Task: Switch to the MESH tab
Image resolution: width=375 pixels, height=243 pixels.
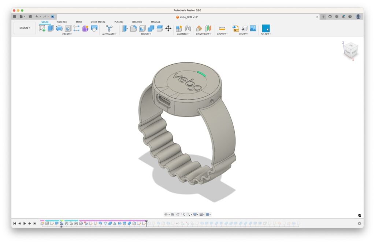Action: (79, 22)
